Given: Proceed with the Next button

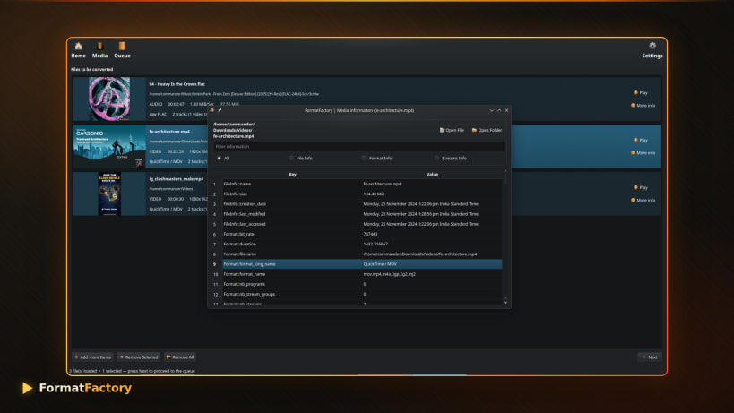Looking at the screenshot, I should coord(650,357).
